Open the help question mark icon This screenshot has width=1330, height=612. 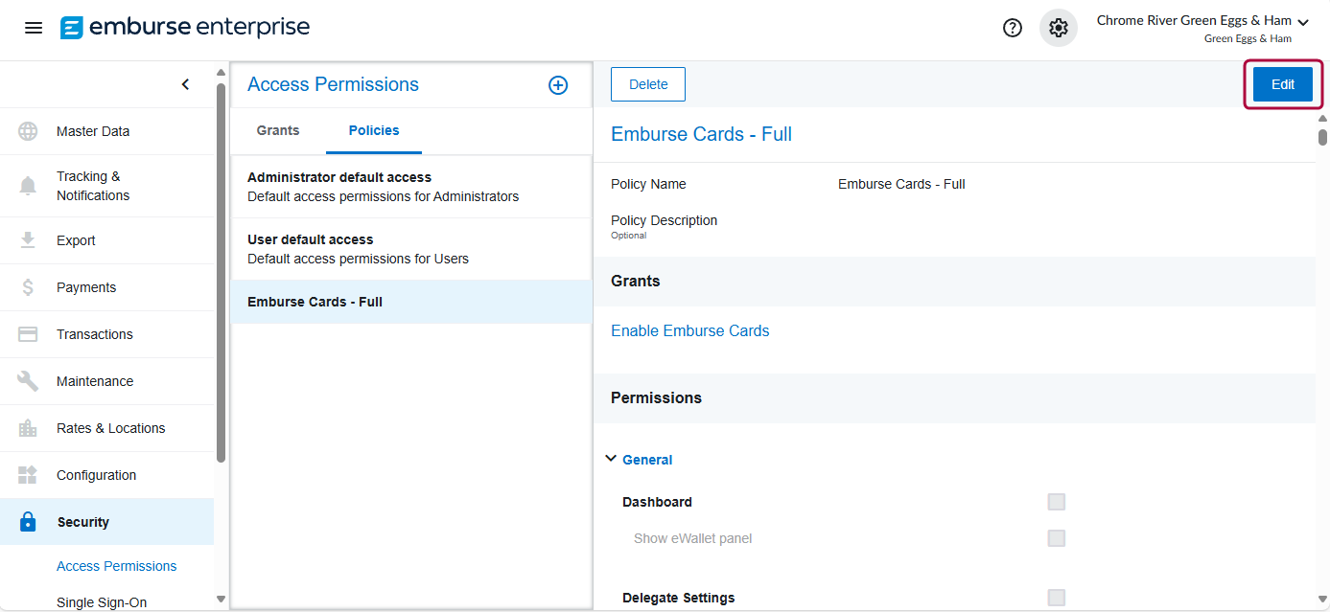(1012, 28)
